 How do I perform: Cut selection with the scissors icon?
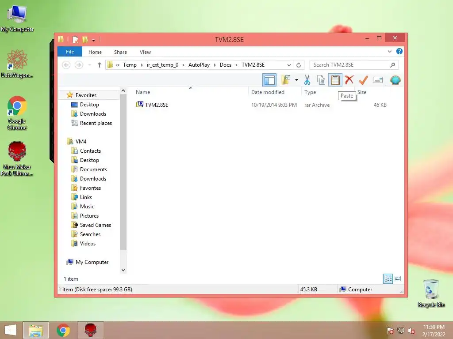307,80
